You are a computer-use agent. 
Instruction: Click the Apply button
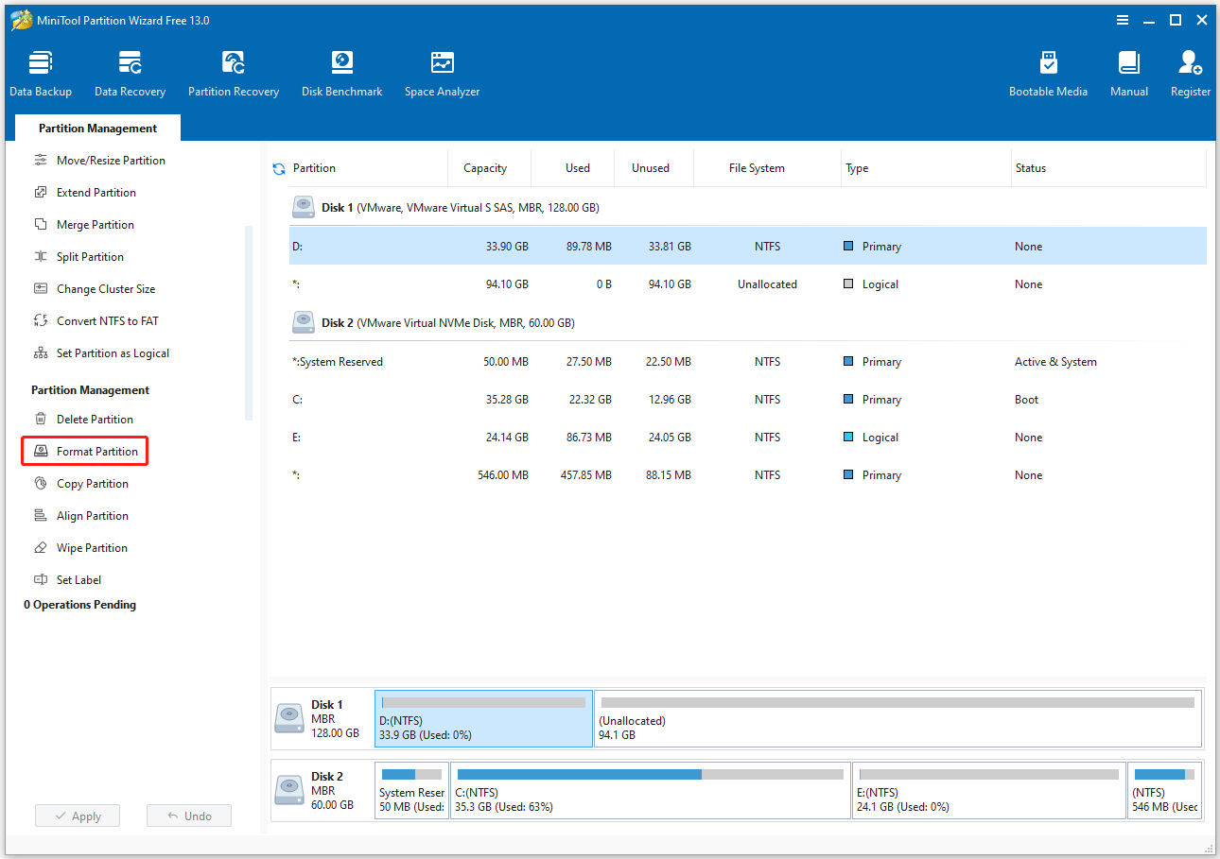tap(77, 815)
